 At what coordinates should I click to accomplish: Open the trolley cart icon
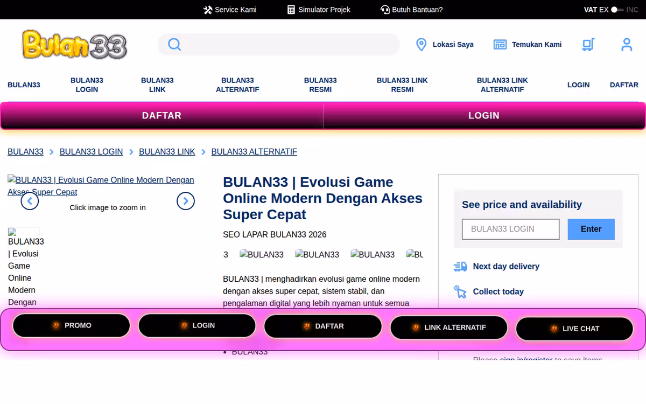[588, 45]
